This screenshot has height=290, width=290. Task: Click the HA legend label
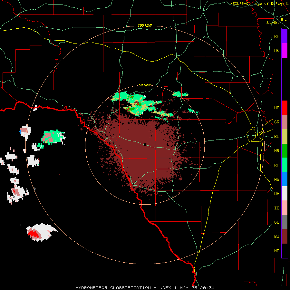276,108
